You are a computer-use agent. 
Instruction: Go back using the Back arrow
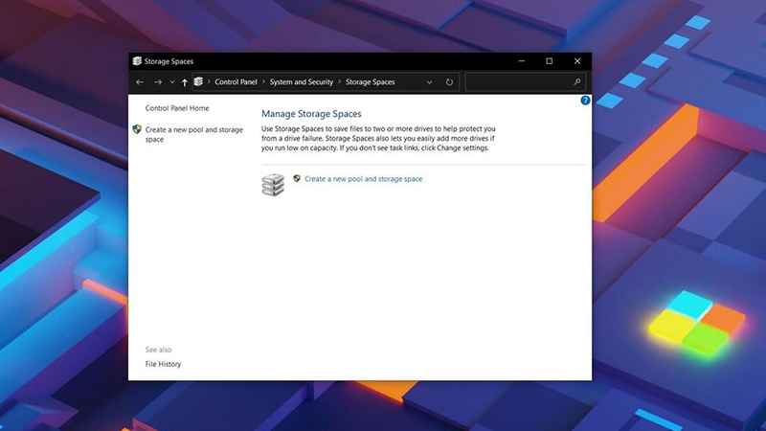(x=140, y=82)
